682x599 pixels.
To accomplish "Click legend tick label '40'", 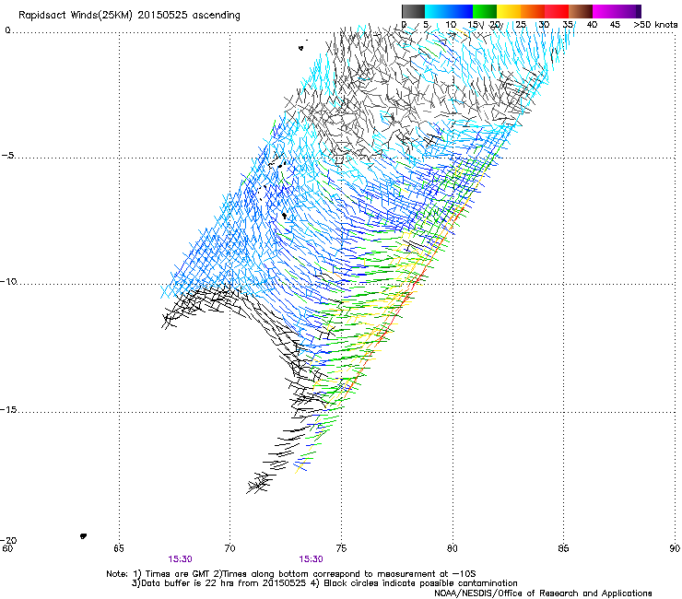I will pyautogui.click(x=592, y=25).
